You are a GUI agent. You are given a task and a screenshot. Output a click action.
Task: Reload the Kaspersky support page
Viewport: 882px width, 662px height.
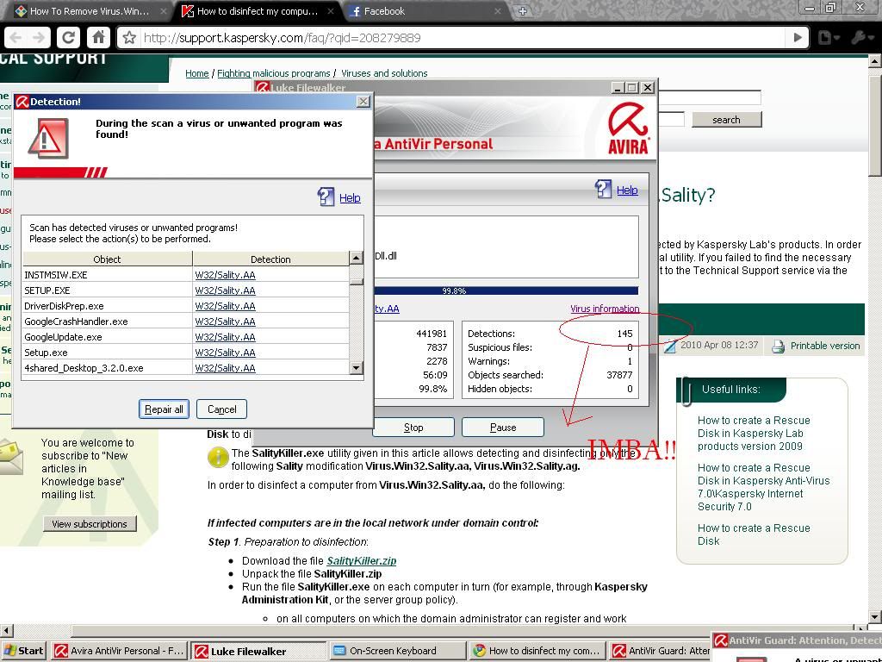point(68,38)
